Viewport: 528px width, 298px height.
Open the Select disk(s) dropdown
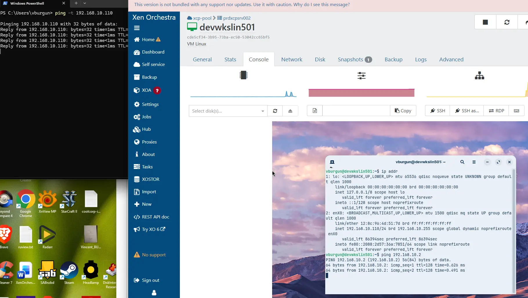tap(228, 111)
